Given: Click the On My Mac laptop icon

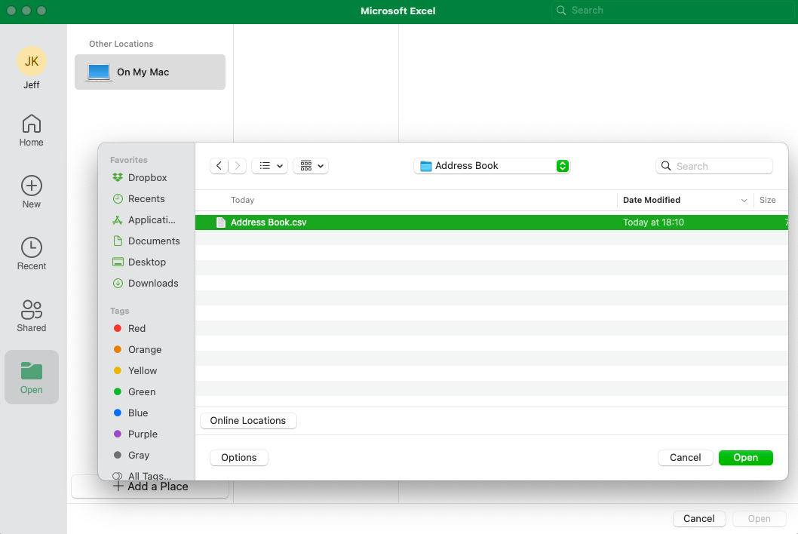Looking at the screenshot, I should click(98, 72).
